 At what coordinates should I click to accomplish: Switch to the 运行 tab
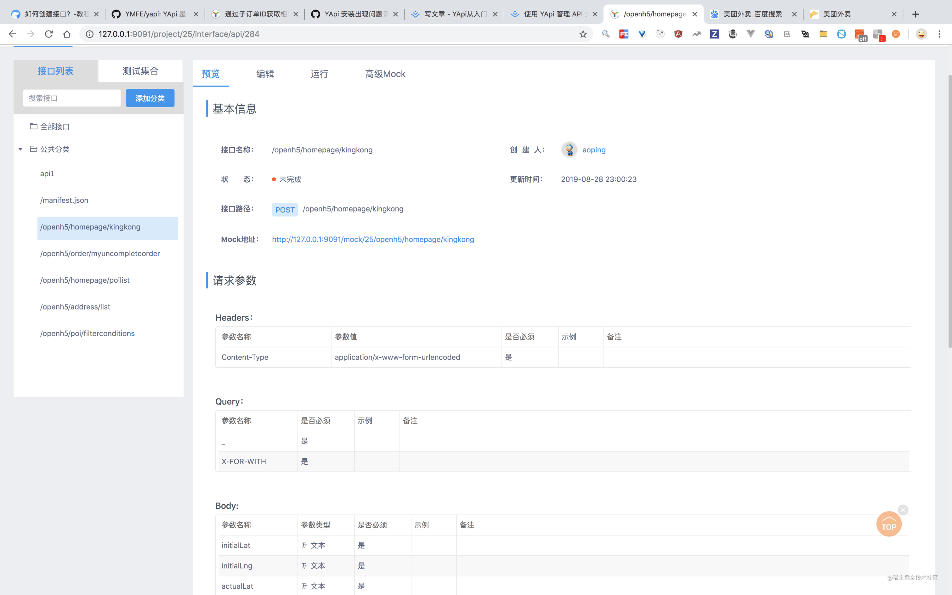pyautogui.click(x=320, y=74)
